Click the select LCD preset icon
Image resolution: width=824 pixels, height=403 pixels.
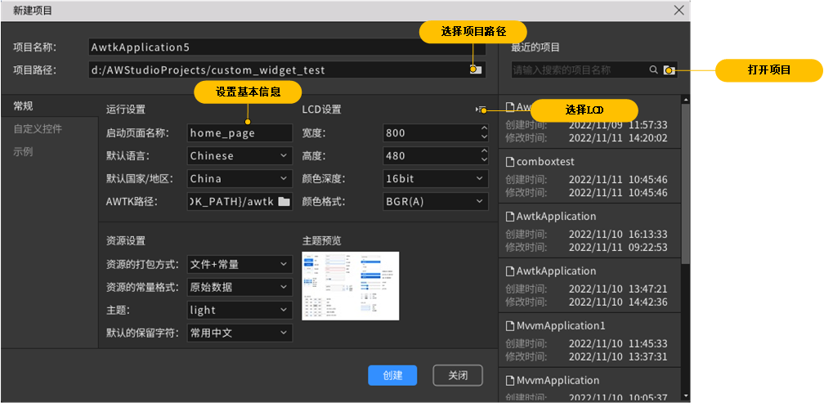click(480, 110)
